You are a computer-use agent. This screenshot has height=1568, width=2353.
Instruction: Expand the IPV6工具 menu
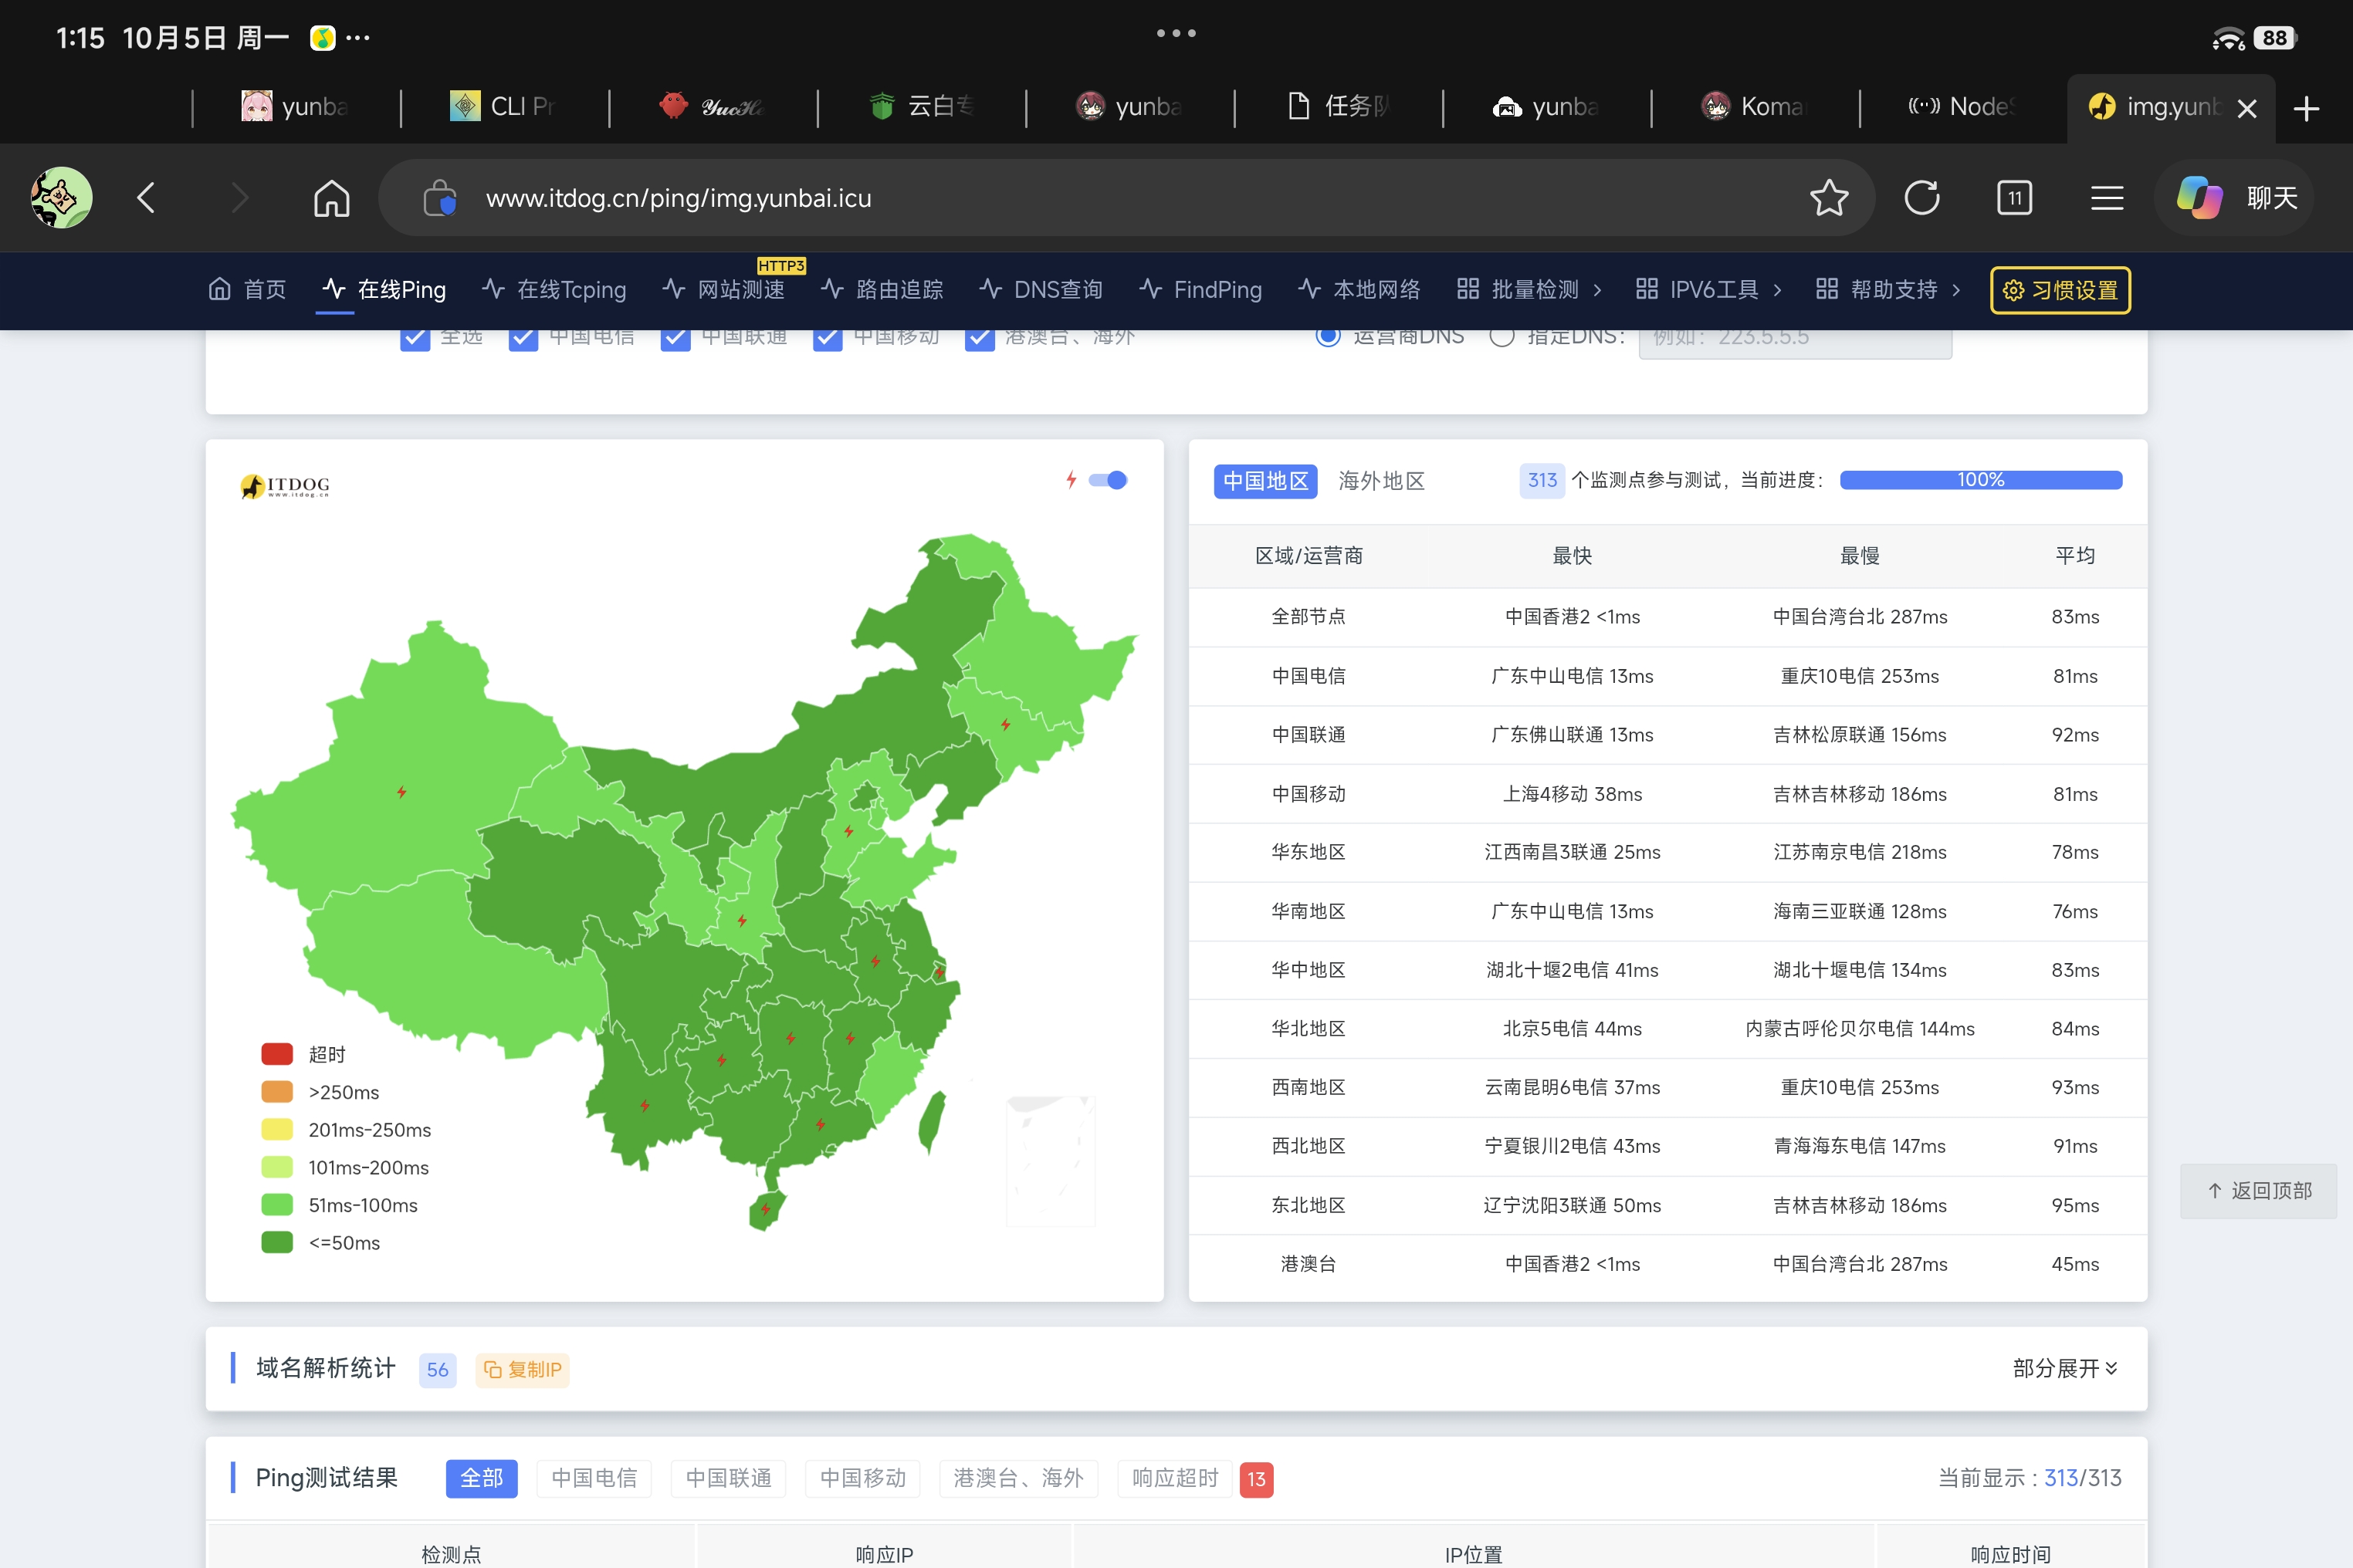coord(1708,290)
